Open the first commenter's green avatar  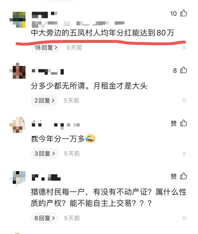tap(17, 20)
